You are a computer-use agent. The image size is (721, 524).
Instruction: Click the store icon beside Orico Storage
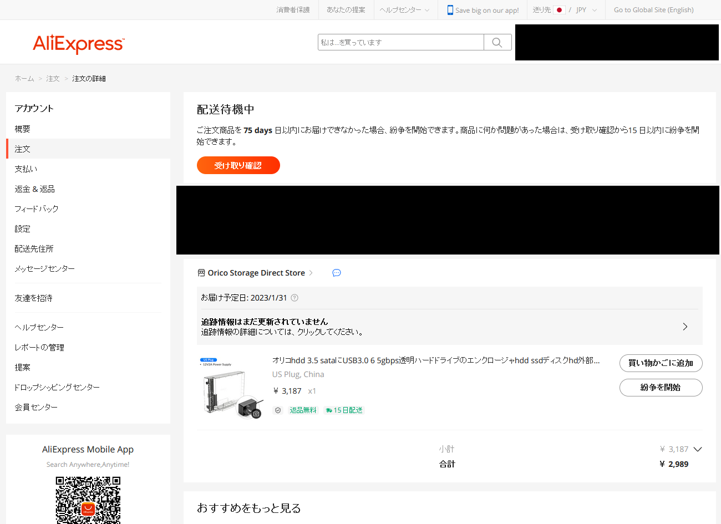(201, 273)
